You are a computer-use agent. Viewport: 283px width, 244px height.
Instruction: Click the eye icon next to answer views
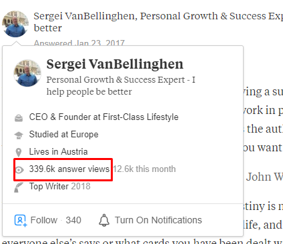pos(19,170)
